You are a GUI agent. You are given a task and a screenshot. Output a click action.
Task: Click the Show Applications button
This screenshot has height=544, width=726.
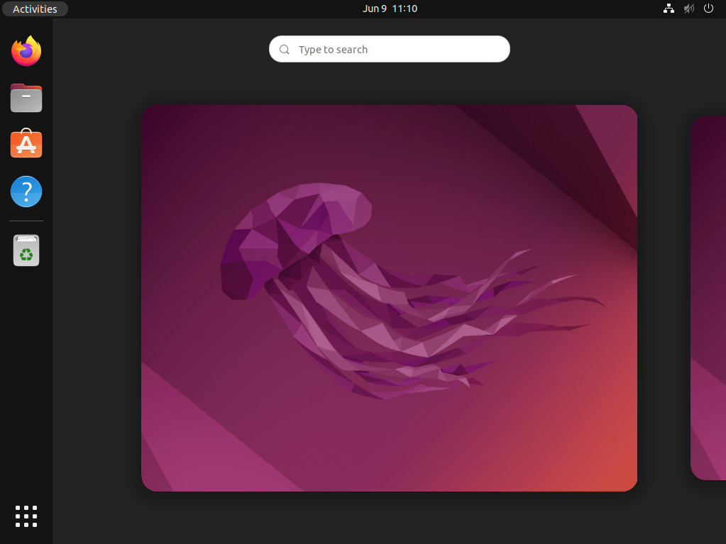click(x=26, y=516)
